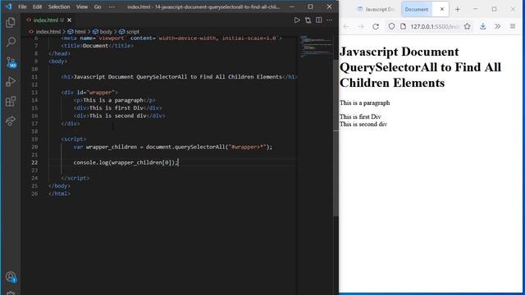Image resolution: width=525 pixels, height=295 pixels.
Task: Open a new browser tab
Action: point(458,9)
